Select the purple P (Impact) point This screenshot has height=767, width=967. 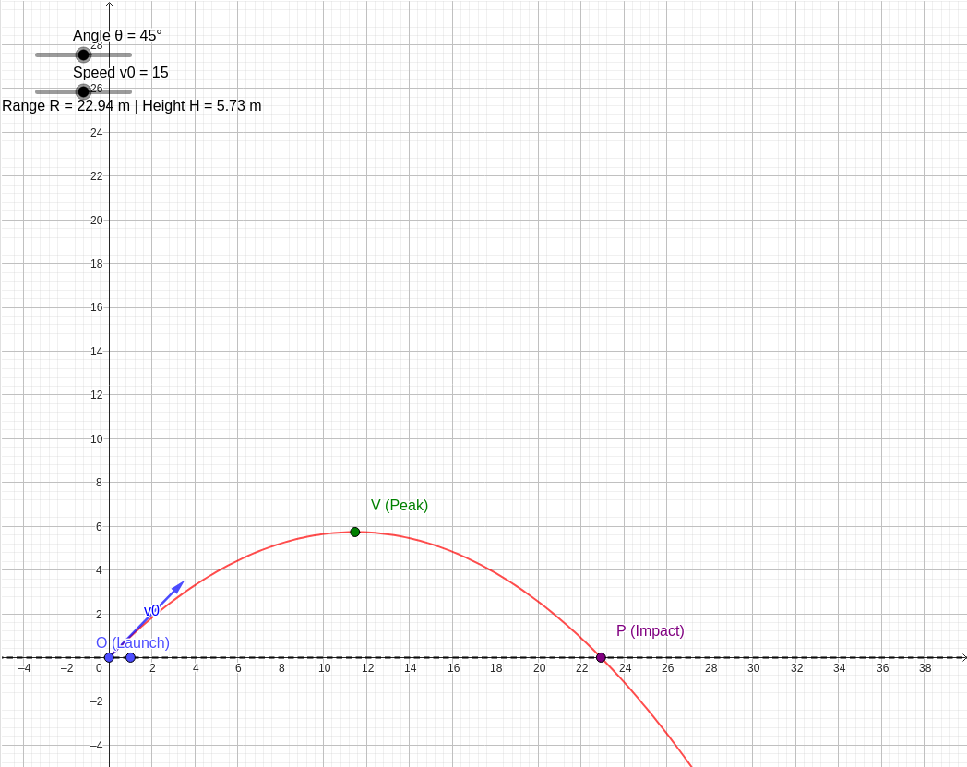click(601, 658)
